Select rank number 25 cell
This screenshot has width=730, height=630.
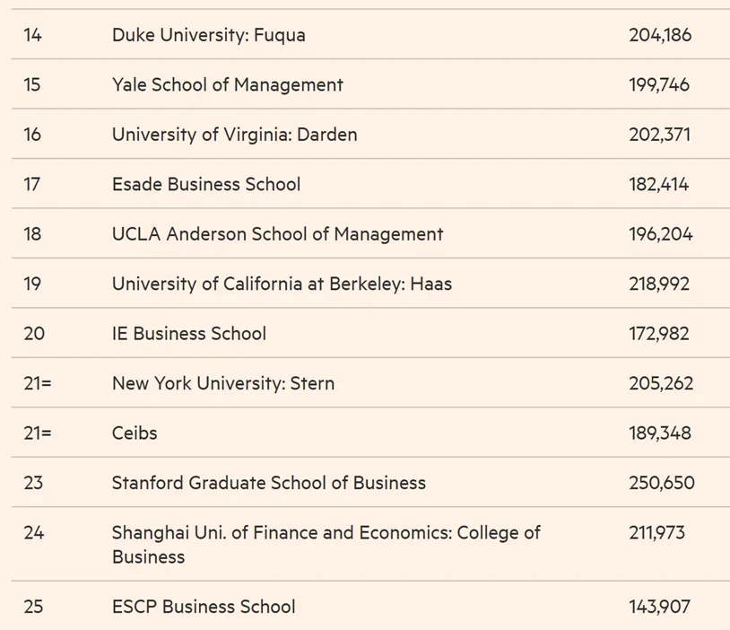click(x=33, y=607)
